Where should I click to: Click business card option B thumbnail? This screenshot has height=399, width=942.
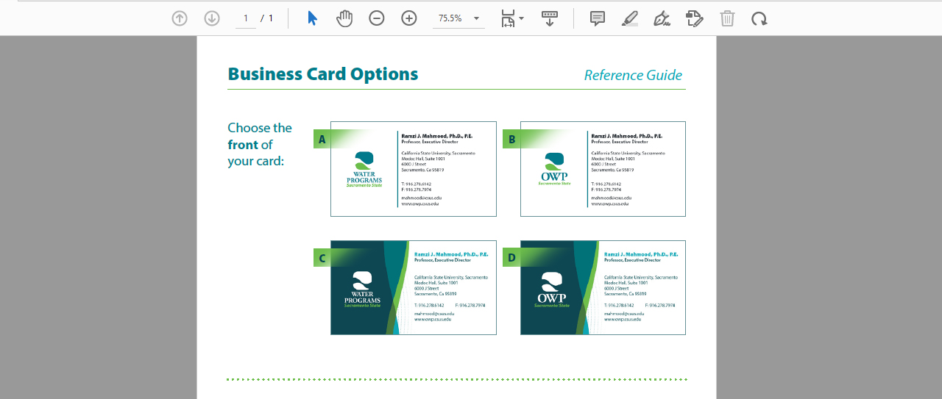click(603, 169)
